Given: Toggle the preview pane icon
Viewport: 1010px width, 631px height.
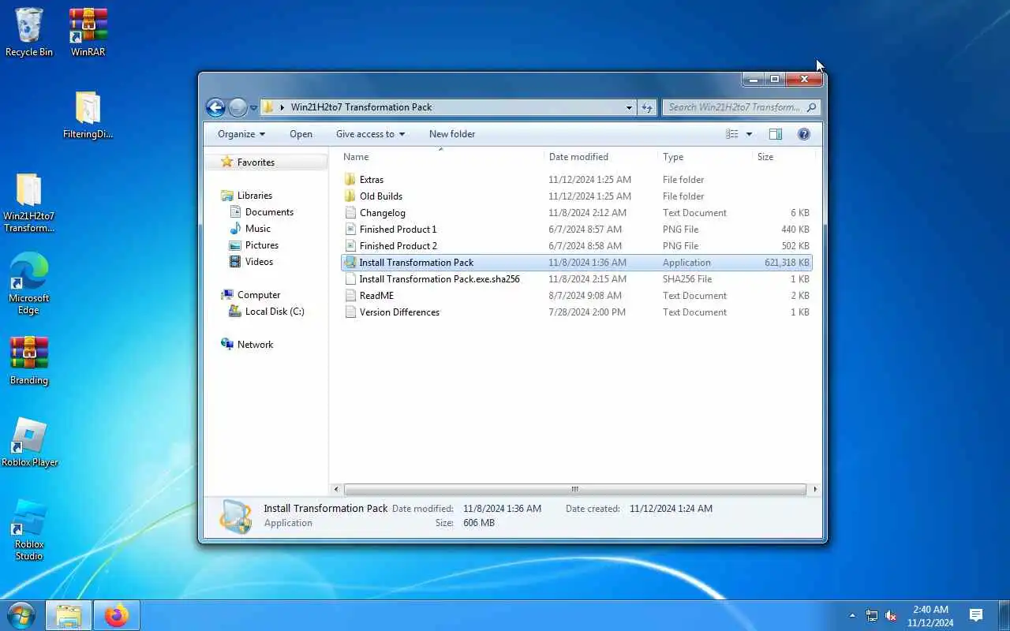Looking at the screenshot, I should pos(776,134).
